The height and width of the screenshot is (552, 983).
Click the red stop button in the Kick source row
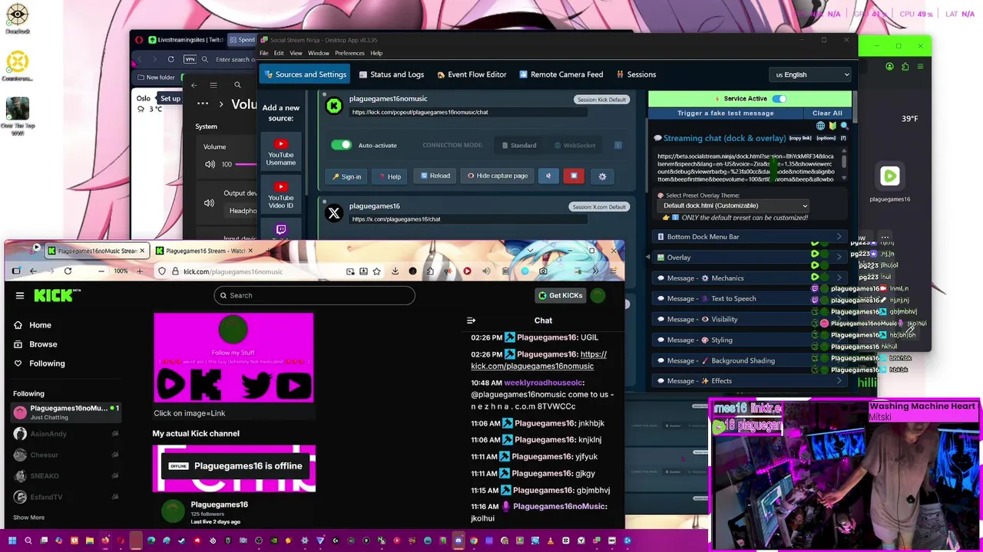pyautogui.click(x=574, y=176)
